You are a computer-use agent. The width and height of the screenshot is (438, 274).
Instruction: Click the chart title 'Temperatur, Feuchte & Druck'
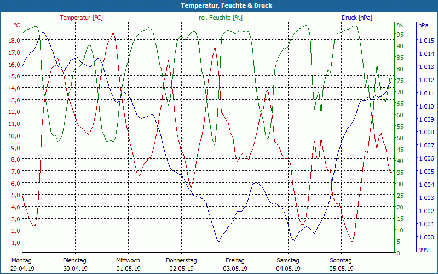coord(226,5)
